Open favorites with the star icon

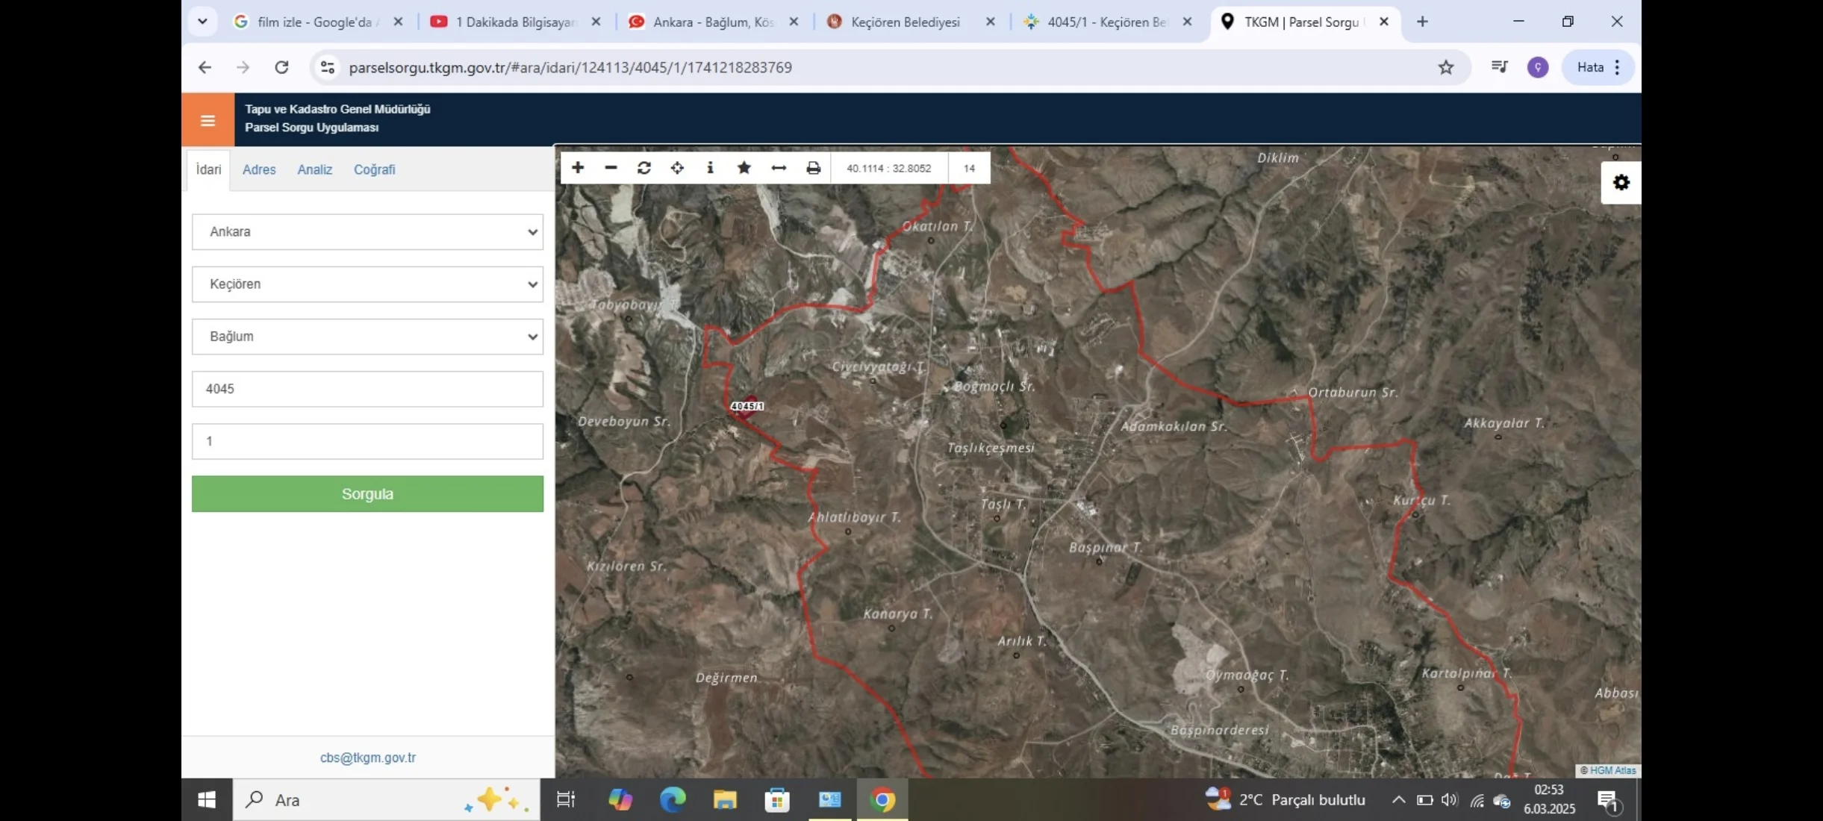744,168
